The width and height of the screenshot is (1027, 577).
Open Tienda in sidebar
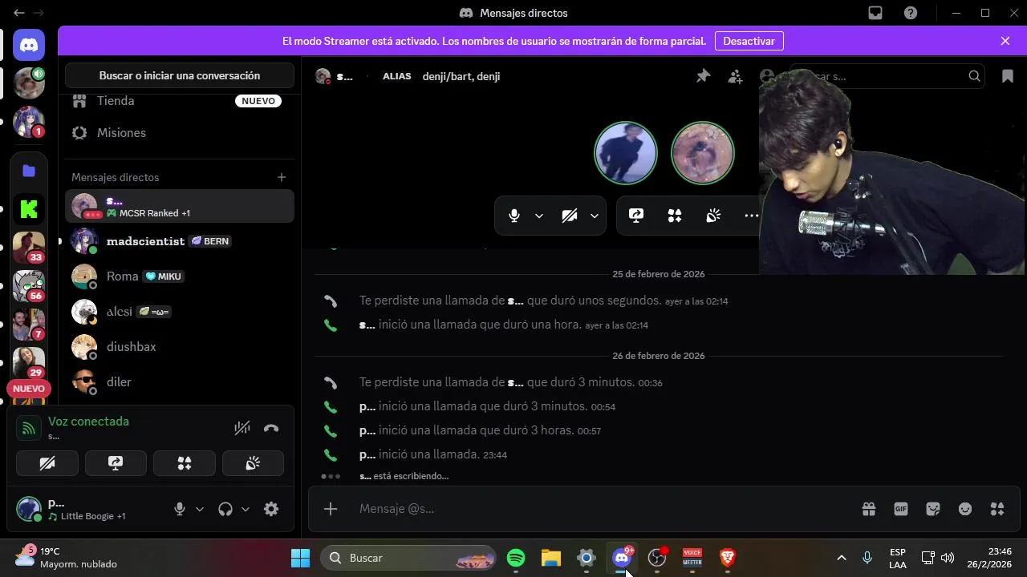[x=180, y=101]
